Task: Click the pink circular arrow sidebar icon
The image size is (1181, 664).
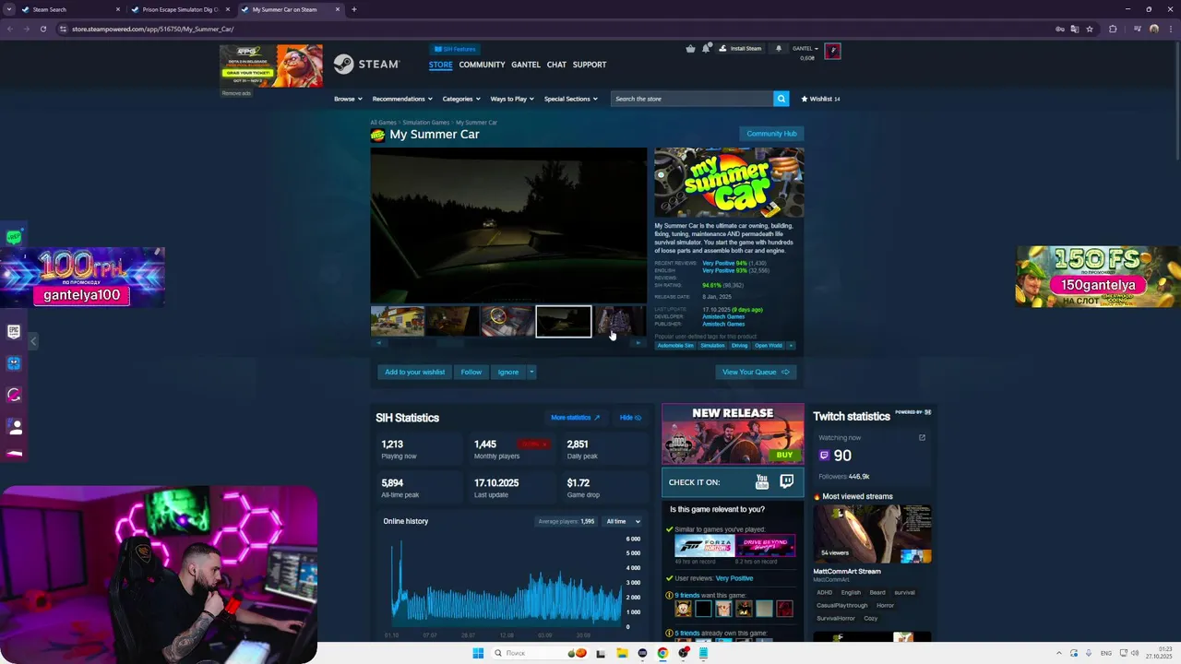Action: point(14,395)
